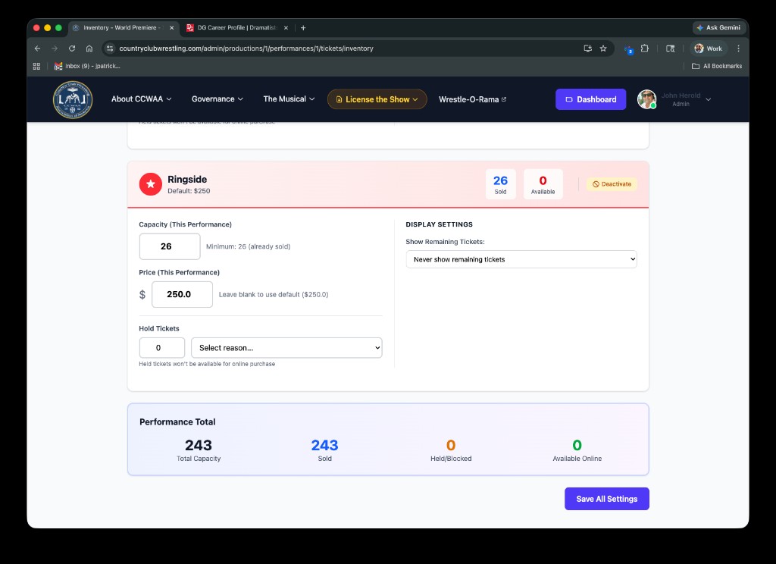Expand the About CCWAA navigation dropdown
This screenshot has height=564, width=776.
(141, 99)
